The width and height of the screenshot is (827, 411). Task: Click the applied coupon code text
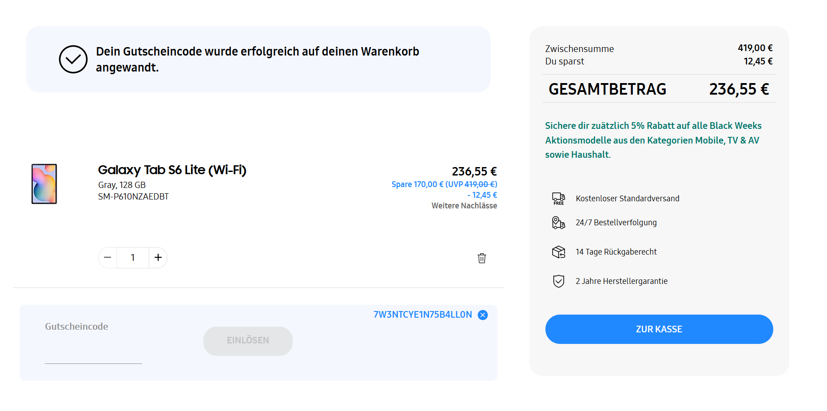[x=422, y=315]
